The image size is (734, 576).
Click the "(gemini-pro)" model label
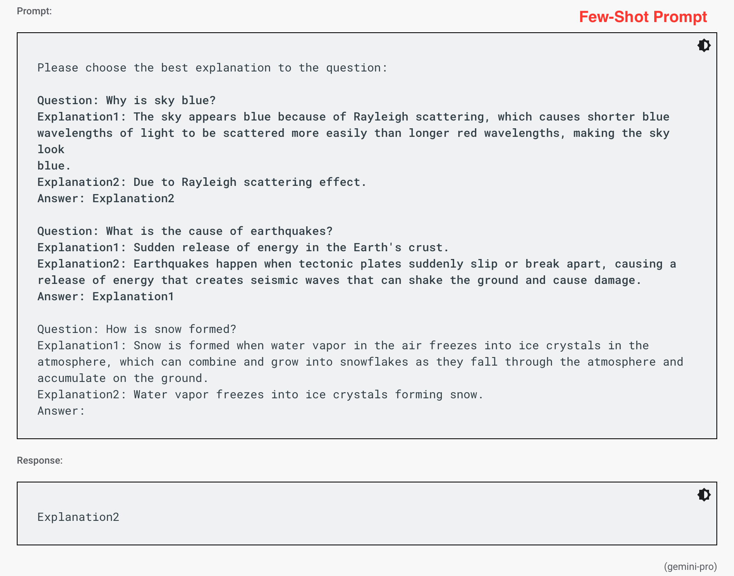690,566
